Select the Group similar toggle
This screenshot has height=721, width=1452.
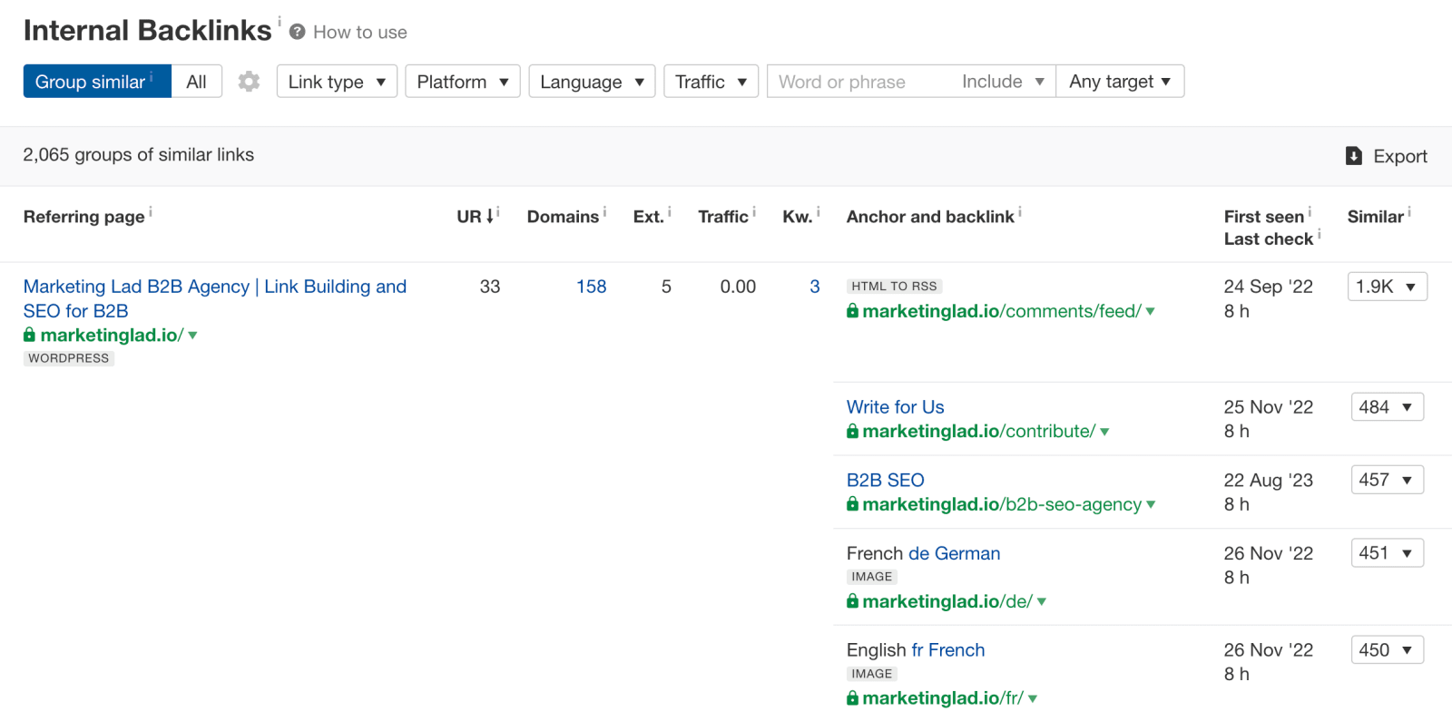pos(97,82)
